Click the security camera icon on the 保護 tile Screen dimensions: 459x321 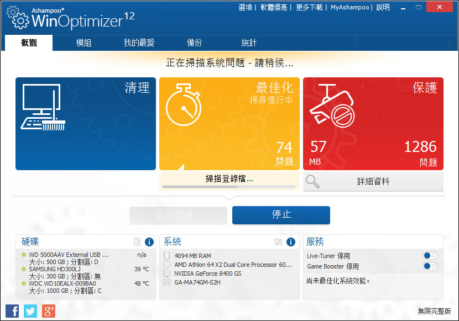pyautogui.click(x=332, y=105)
